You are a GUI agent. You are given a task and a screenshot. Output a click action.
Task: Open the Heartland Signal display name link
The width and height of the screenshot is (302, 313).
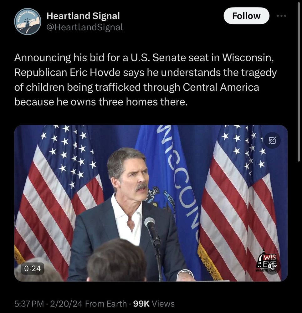[83, 16]
